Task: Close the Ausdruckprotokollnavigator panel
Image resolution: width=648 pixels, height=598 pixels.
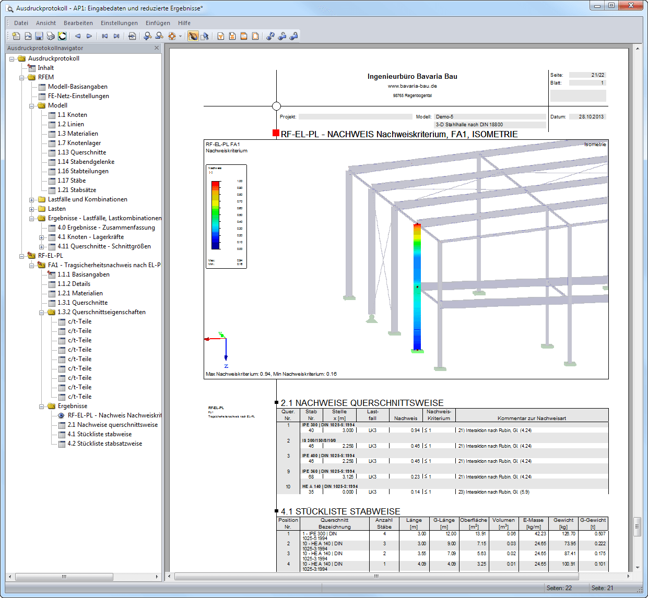Action: (x=156, y=48)
